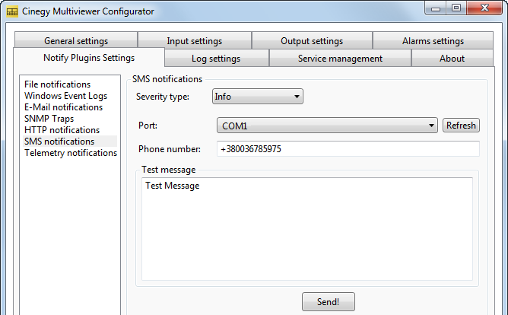The width and height of the screenshot is (508, 315).
Task: Click the Cinegy Multiviewer app icon in title bar
Action: coord(12,11)
